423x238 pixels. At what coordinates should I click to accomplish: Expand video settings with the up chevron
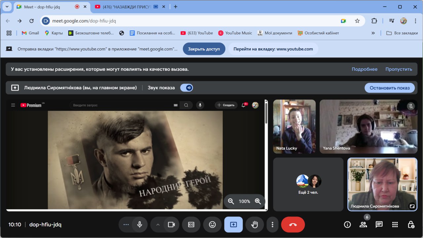pos(158,225)
